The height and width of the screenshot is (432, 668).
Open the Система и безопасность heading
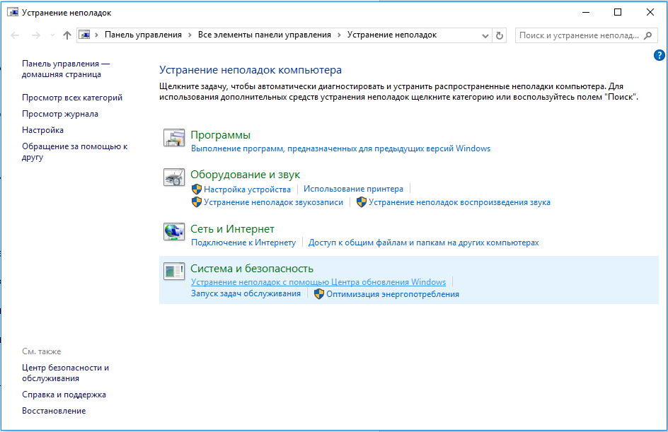pyautogui.click(x=252, y=269)
